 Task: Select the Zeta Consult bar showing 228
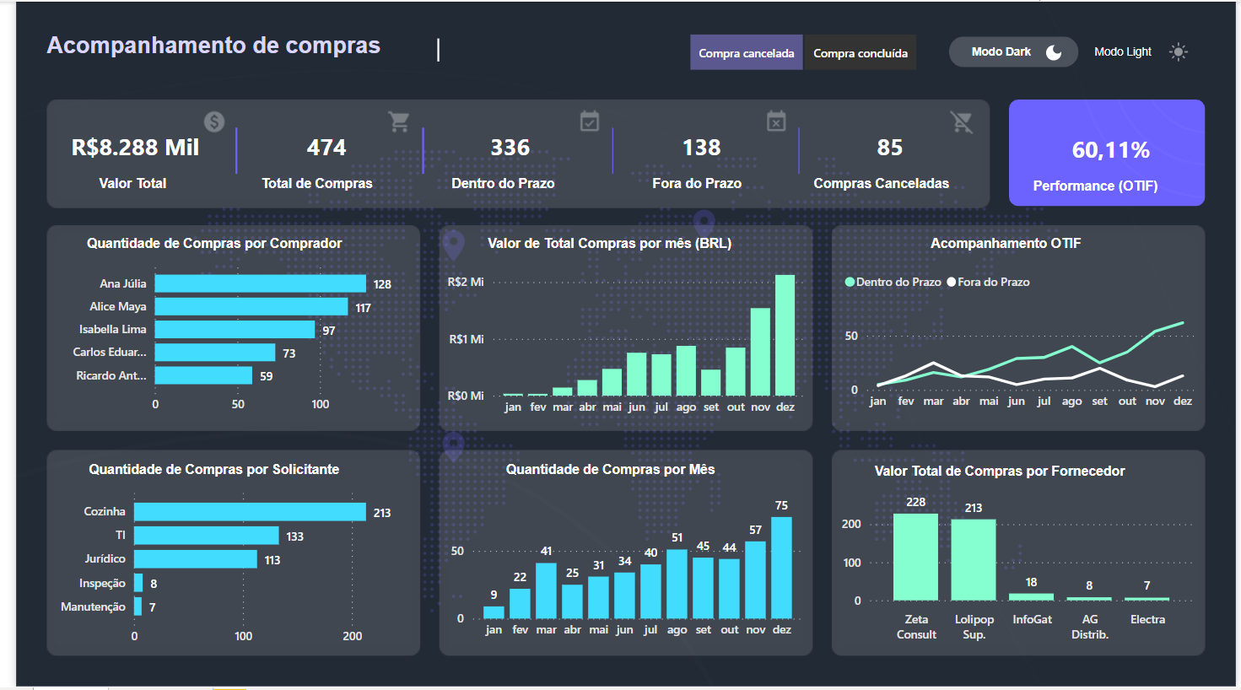click(x=916, y=557)
